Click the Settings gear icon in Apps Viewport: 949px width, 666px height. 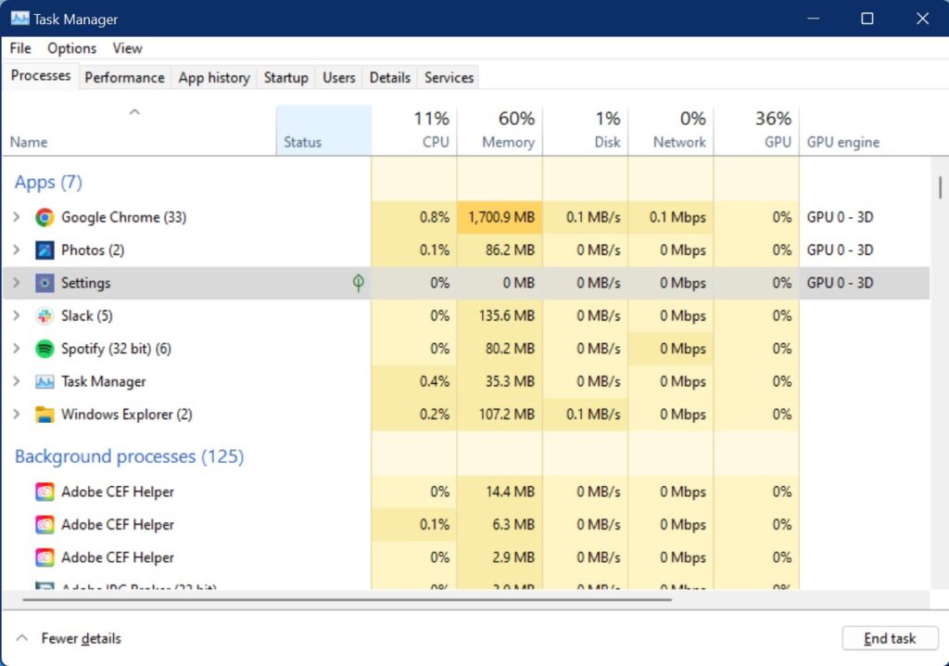click(43, 283)
